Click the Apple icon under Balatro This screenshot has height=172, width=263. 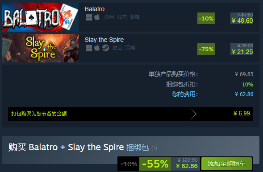click(97, 17)
